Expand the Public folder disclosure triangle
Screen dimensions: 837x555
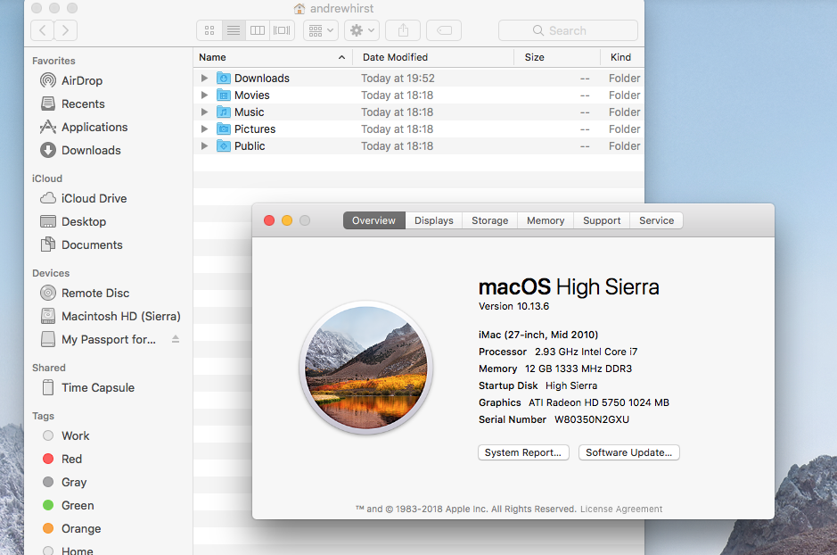tap(204, 145)
